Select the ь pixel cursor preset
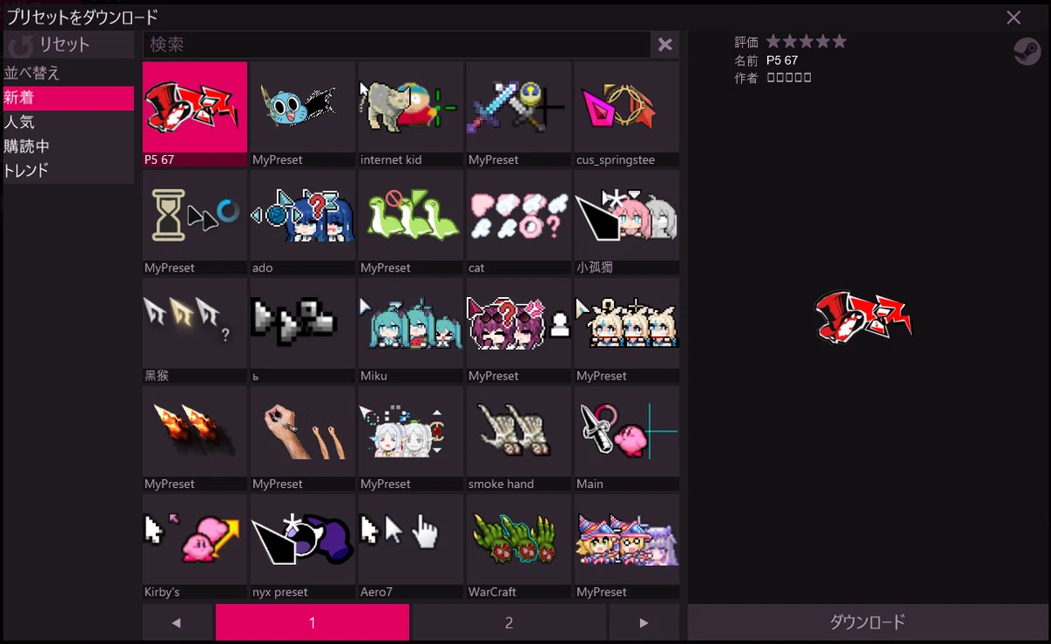 tap(302, 330)
